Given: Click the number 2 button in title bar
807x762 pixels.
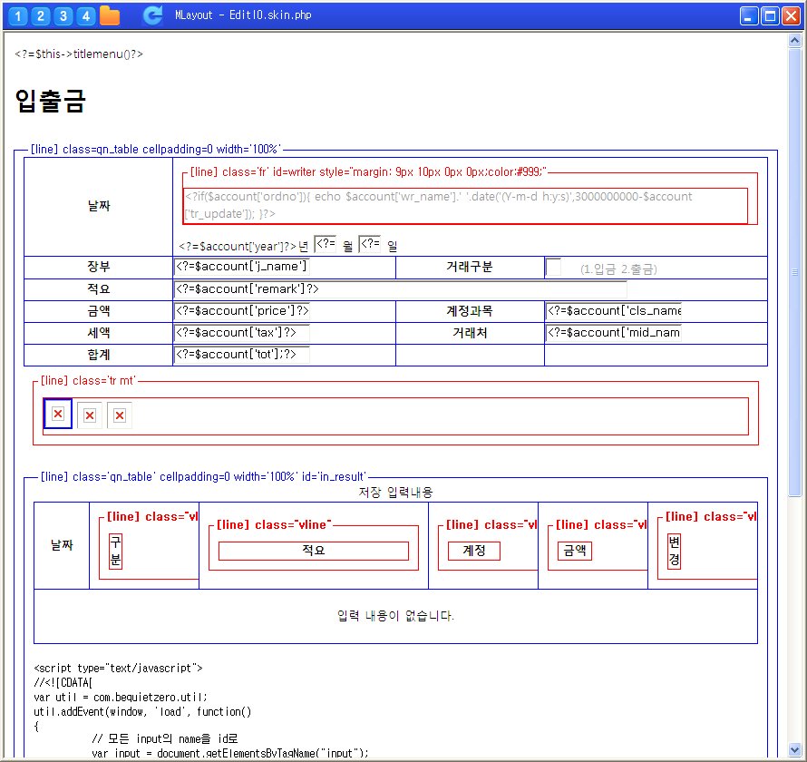Looking at the screenshot, I should pyautogui.click(x=40, y=15).
